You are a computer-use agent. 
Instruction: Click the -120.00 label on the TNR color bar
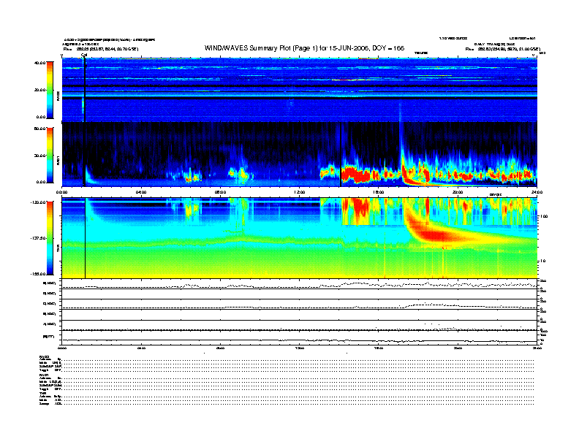pyautogui.click(x=38, y=202)
